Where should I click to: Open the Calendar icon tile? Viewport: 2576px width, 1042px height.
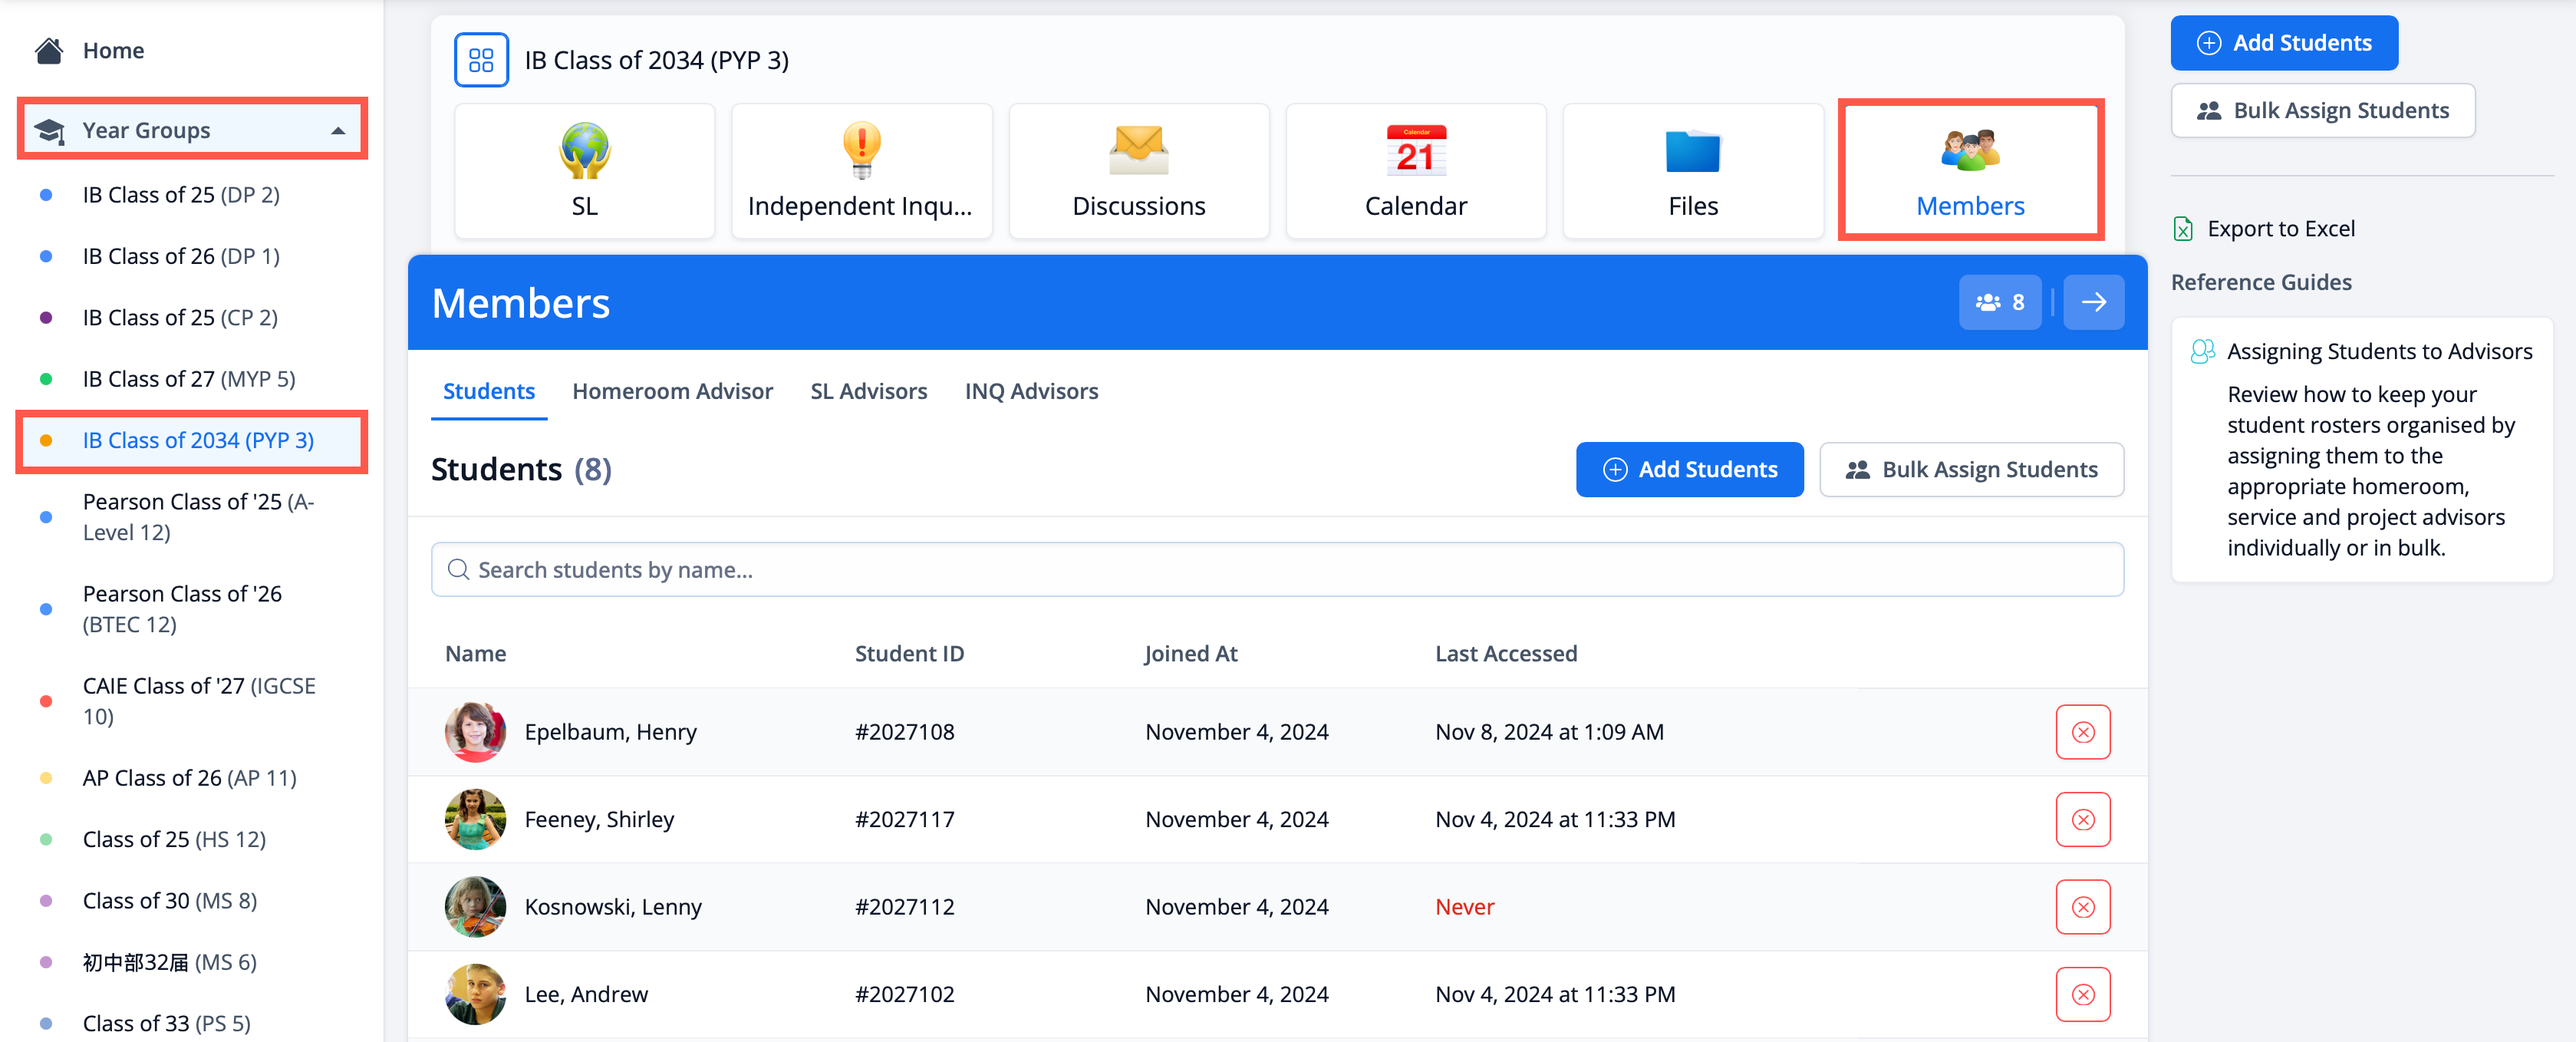coord(1415,170)
